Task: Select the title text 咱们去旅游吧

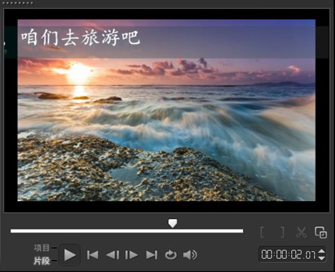Action: [x=80, y=38]
